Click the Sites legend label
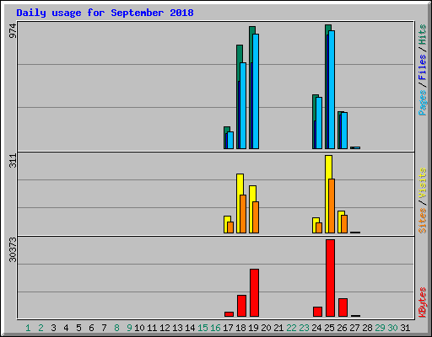 (422, 221)
